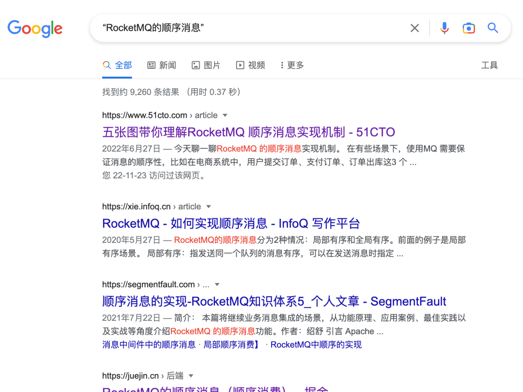Viewport: 523px width, 392px height.
Task: Open RocketMQ - 如何实现顺序消息 InfoQ result
Action: [x=231, y=223]
